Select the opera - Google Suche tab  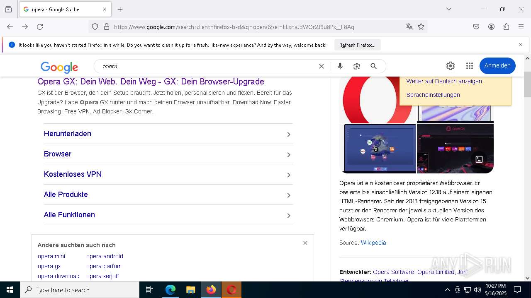click(64, 9)
